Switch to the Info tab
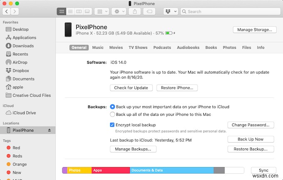The width and height of the screenshot is (283, 180). [261, 47]
